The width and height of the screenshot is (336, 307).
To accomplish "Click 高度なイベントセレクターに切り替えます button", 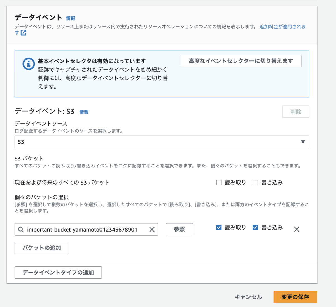I will coord(241,61).
